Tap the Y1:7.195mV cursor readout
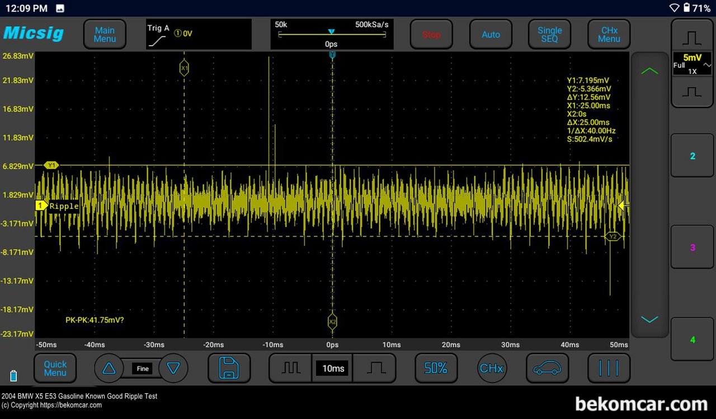The width and height of the screenshot is (716, 419). click(x=588, y=80)
